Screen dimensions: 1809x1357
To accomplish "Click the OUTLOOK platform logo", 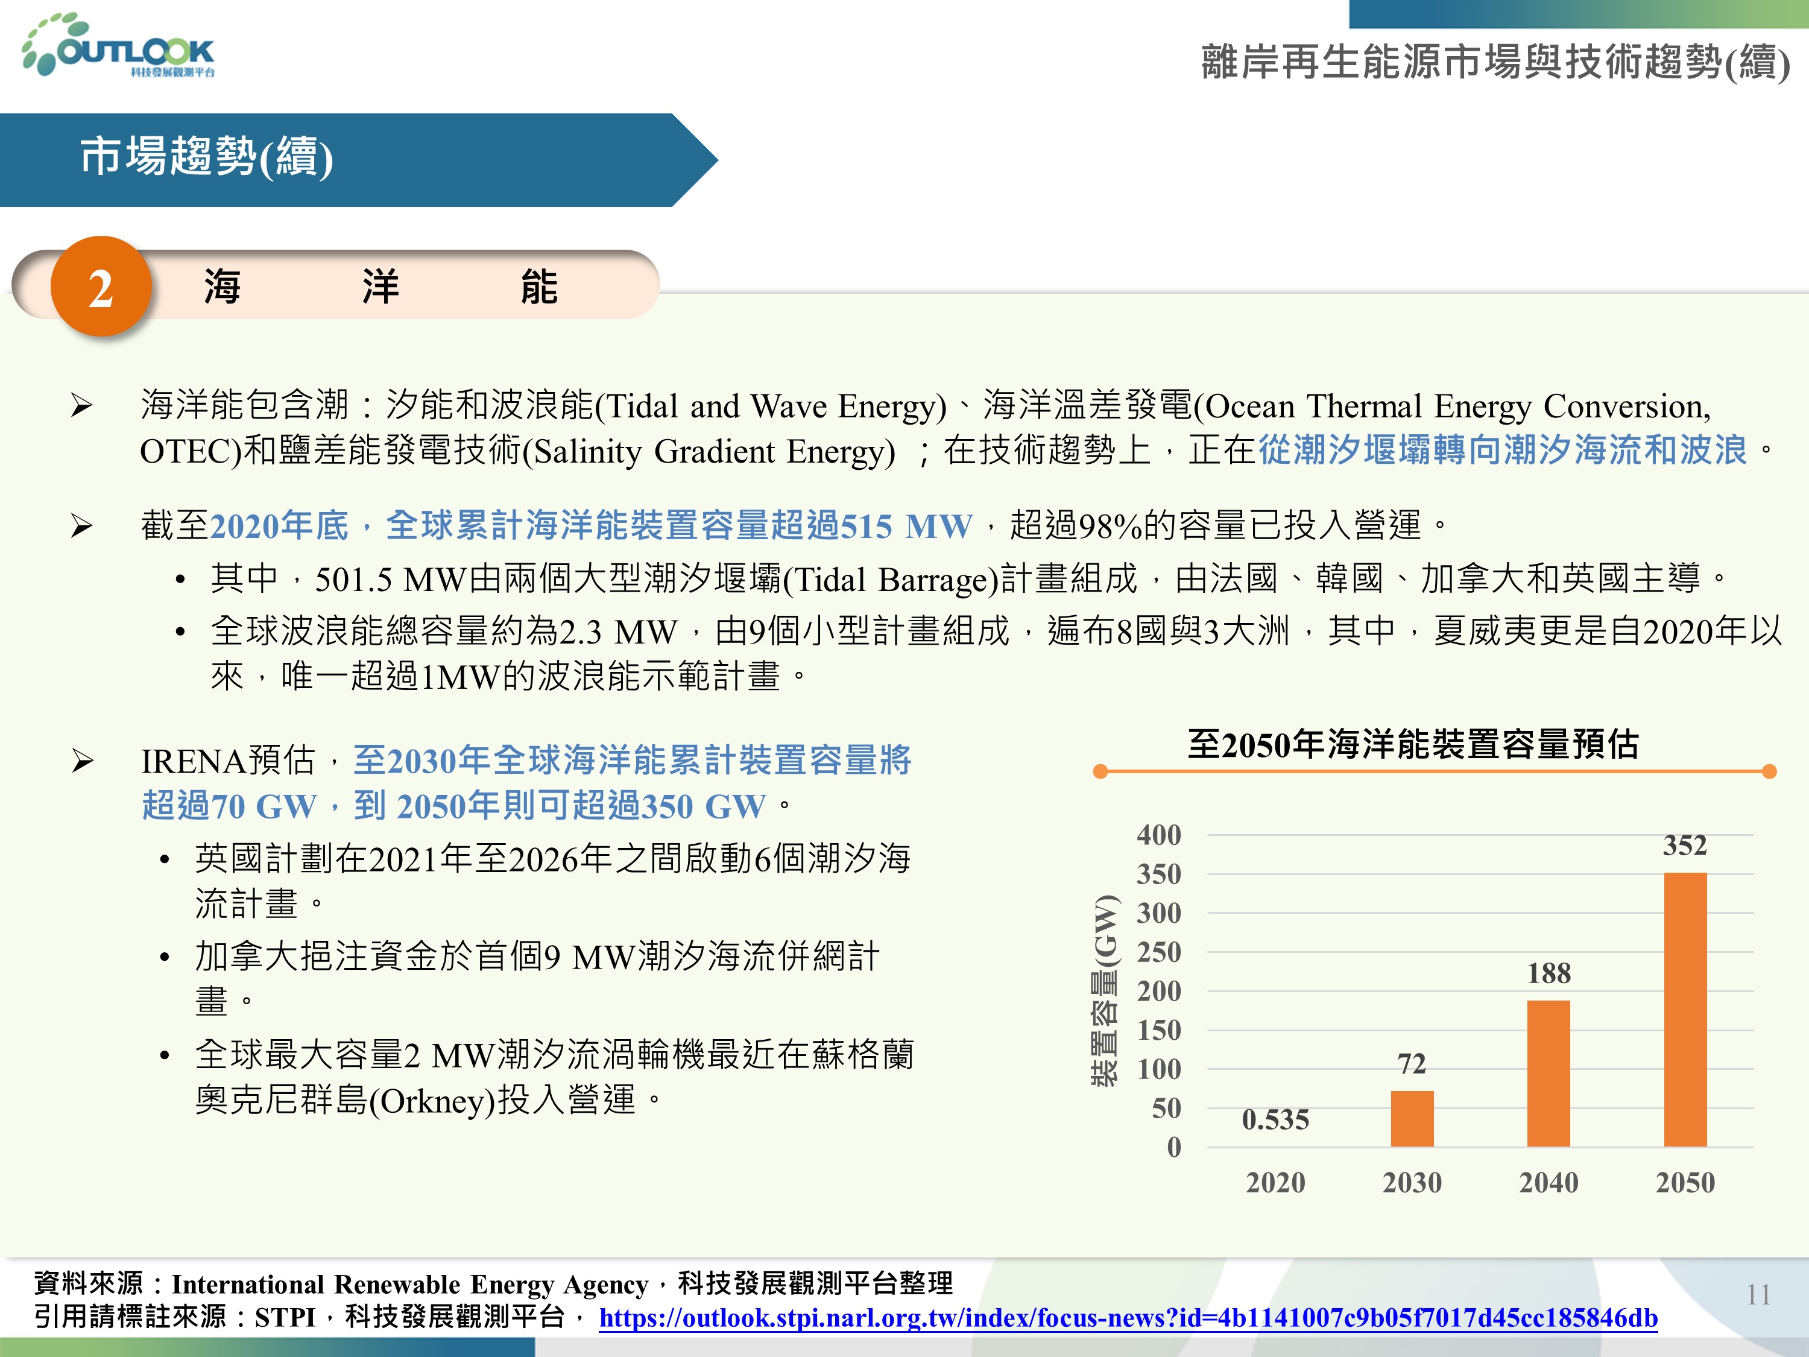I will 119,48.
